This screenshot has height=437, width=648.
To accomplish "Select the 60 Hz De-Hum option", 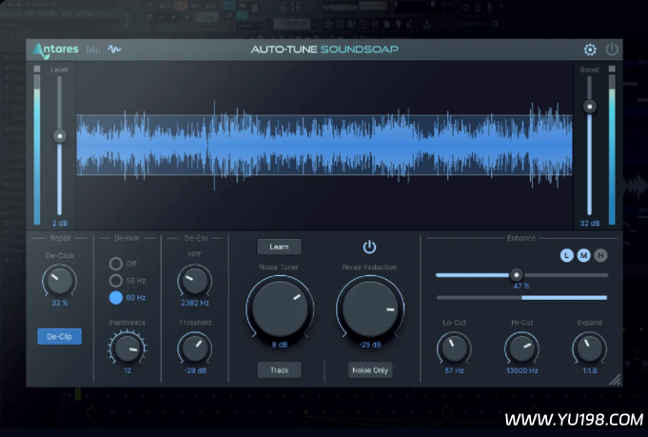I will tap(116, 298).
